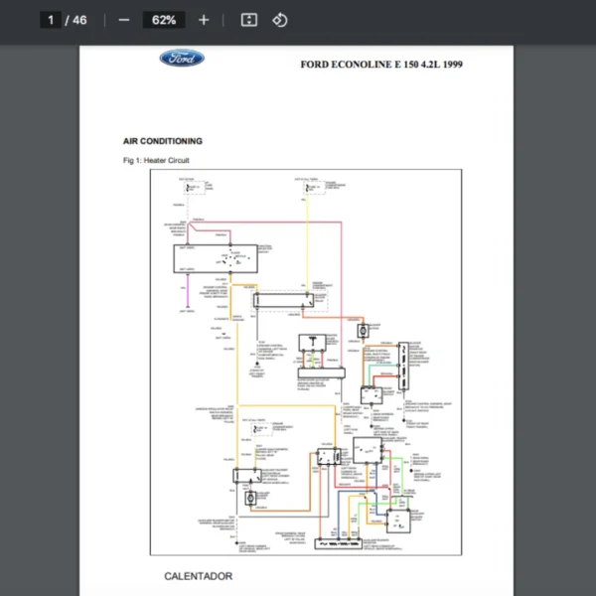Click the function selector switch box in diagram
The width and height of the screenshot is (596, 596).
216,257
